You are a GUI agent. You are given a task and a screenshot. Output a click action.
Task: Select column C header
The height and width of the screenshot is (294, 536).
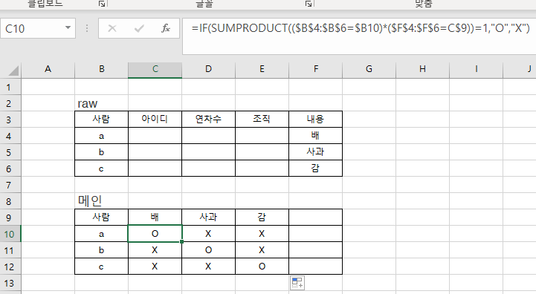[155, 69]
